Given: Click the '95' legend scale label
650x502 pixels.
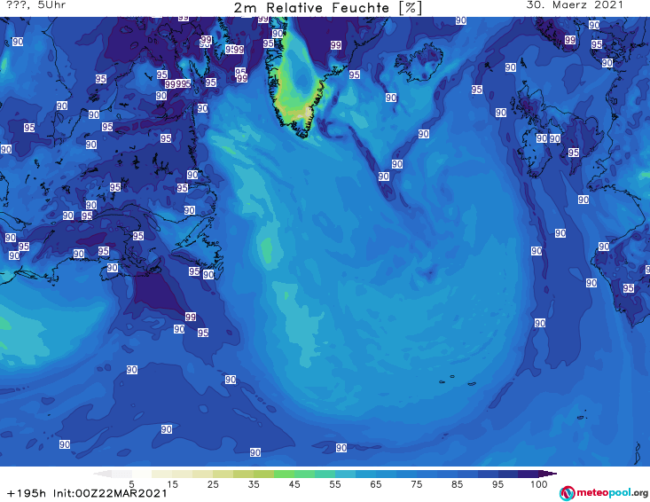Looking at the screenshot, I should (x=497, y=484).
